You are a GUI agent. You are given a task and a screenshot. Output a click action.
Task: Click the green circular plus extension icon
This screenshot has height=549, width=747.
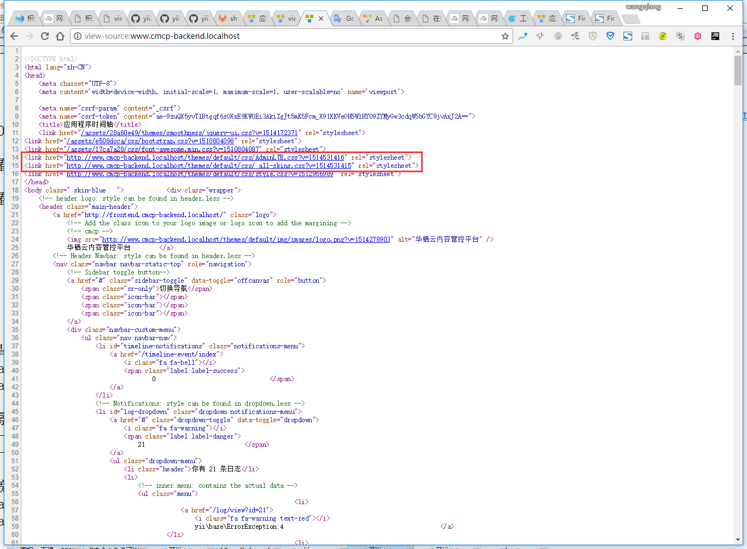pyautogui.click(x=662, y=36)
